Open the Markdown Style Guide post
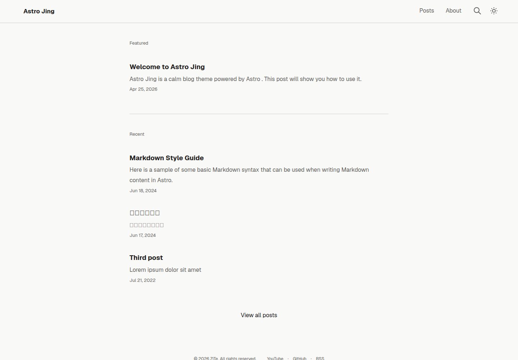The image size is (518, 360). click(167, 158)
